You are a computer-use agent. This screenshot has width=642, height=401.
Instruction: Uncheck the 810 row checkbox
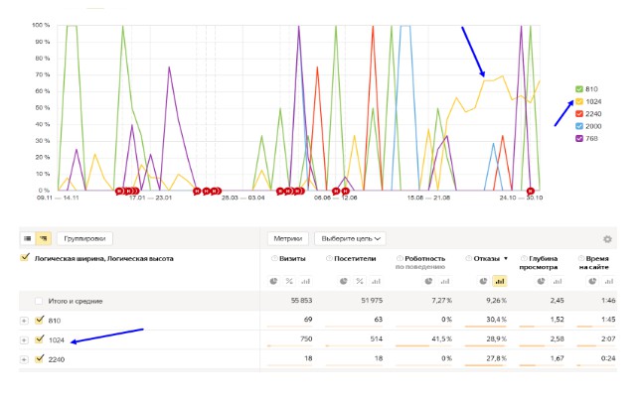click(x=40, y=320)
